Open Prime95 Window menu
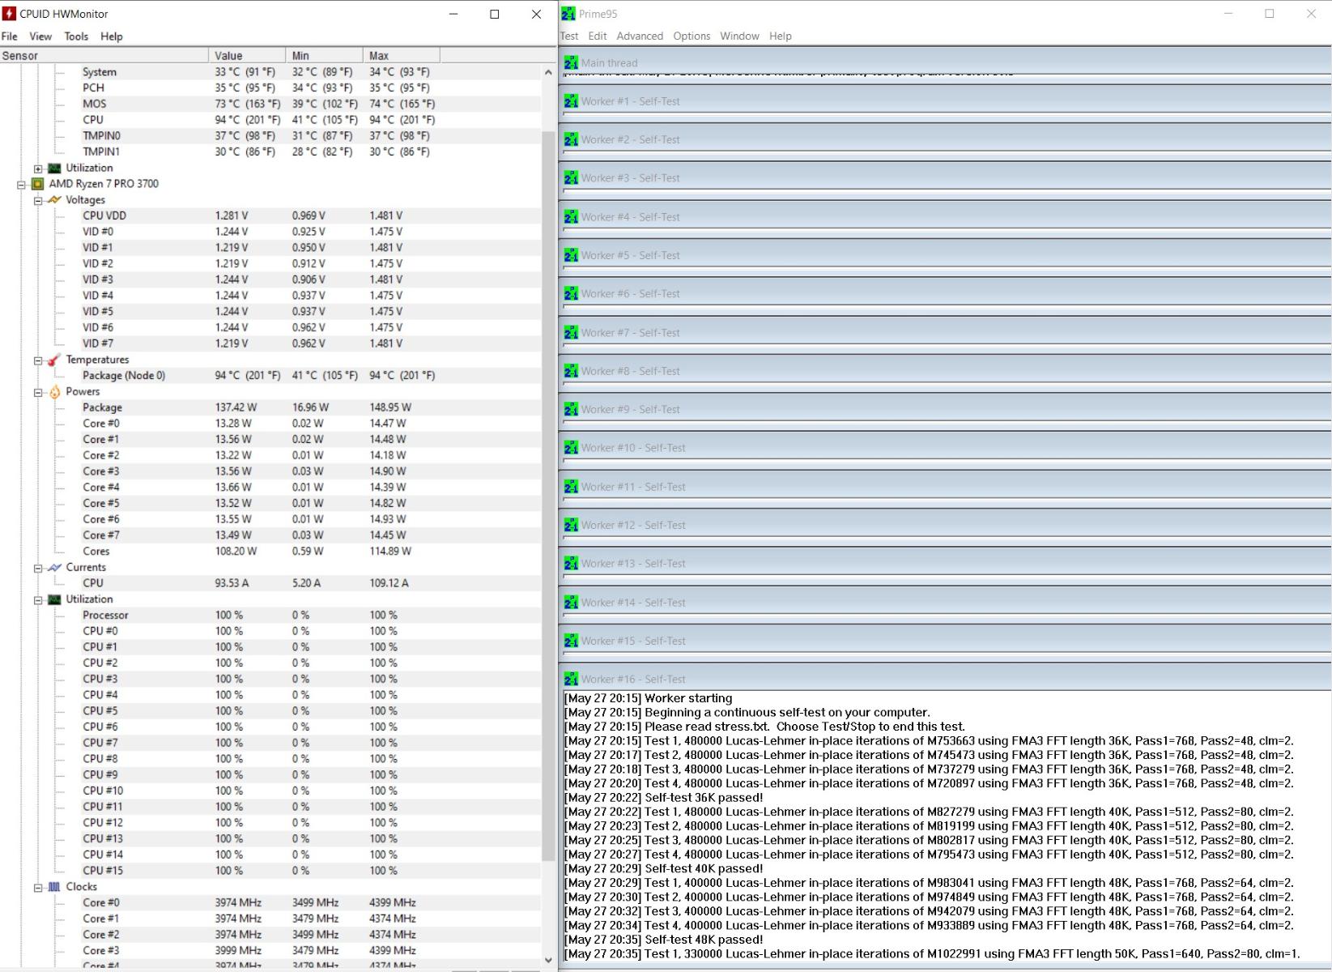Viewport: 1332px width, 972px height. click(x=739, y=36)
